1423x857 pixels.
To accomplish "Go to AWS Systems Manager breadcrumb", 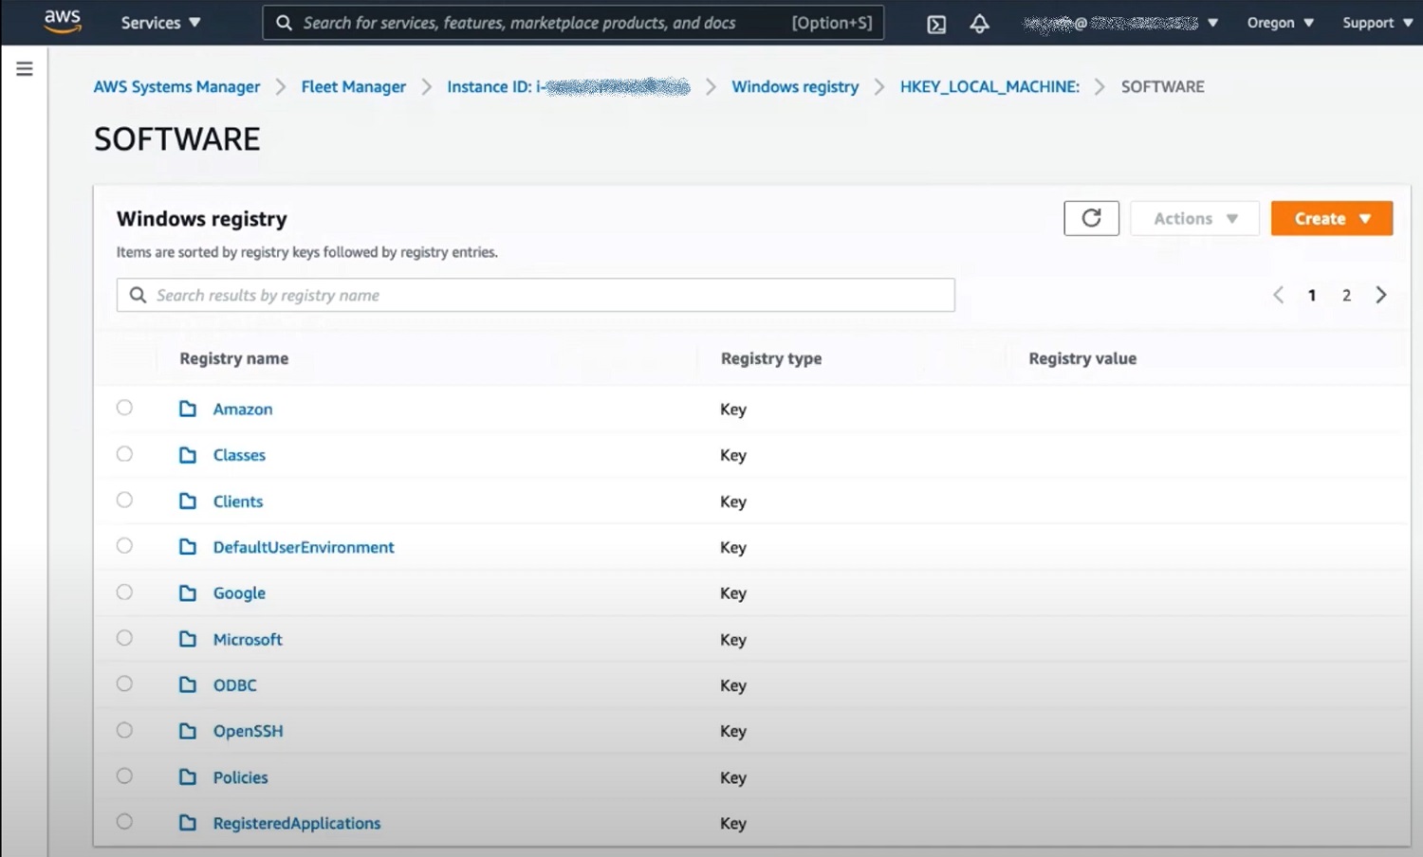I will pyautogui.click(x=176, y=86).
